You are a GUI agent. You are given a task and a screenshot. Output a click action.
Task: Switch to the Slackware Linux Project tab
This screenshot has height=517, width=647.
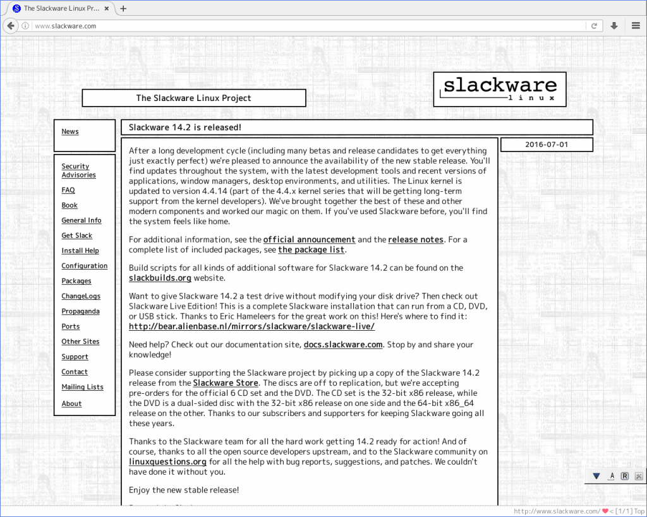tap(60, 9)
